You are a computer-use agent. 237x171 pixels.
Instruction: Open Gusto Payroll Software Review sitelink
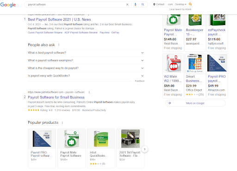[x=45, y=32]
